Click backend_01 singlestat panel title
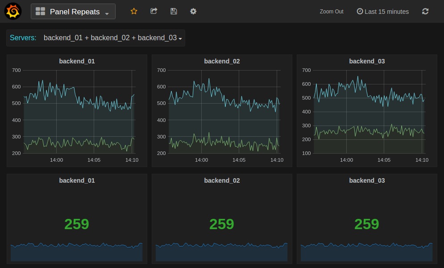The image size is (444, 268). click(77, 180)
